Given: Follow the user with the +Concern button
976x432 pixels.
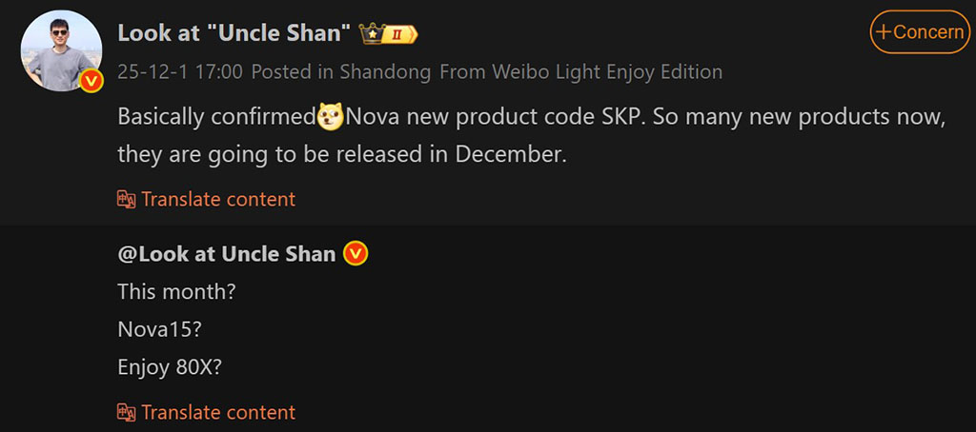Looking at the screenshot, I should (919, 32).
